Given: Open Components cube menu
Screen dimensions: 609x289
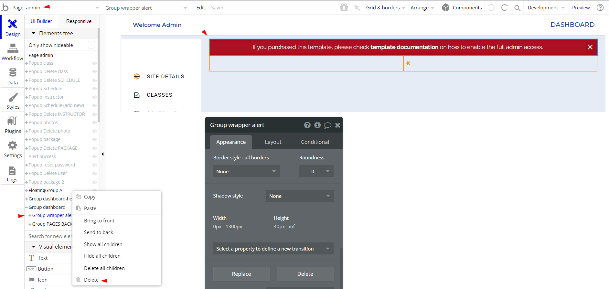Looking at the screenshot, I should (462, 7).
